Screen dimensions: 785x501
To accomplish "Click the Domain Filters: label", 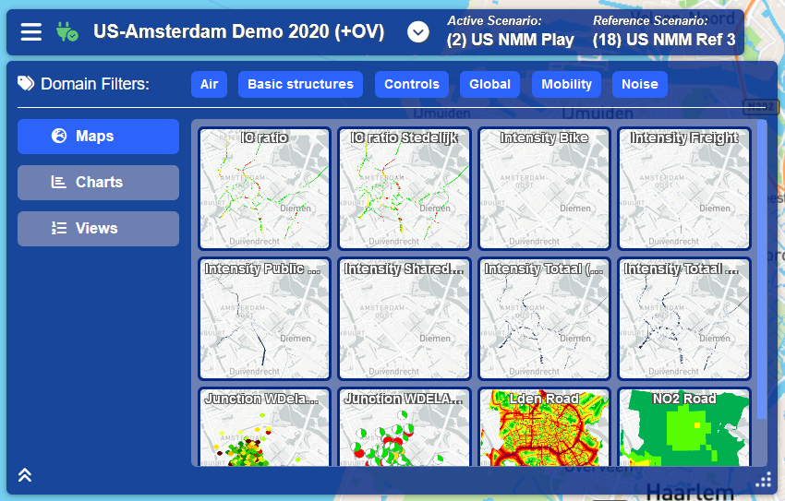I will (94, 83).
